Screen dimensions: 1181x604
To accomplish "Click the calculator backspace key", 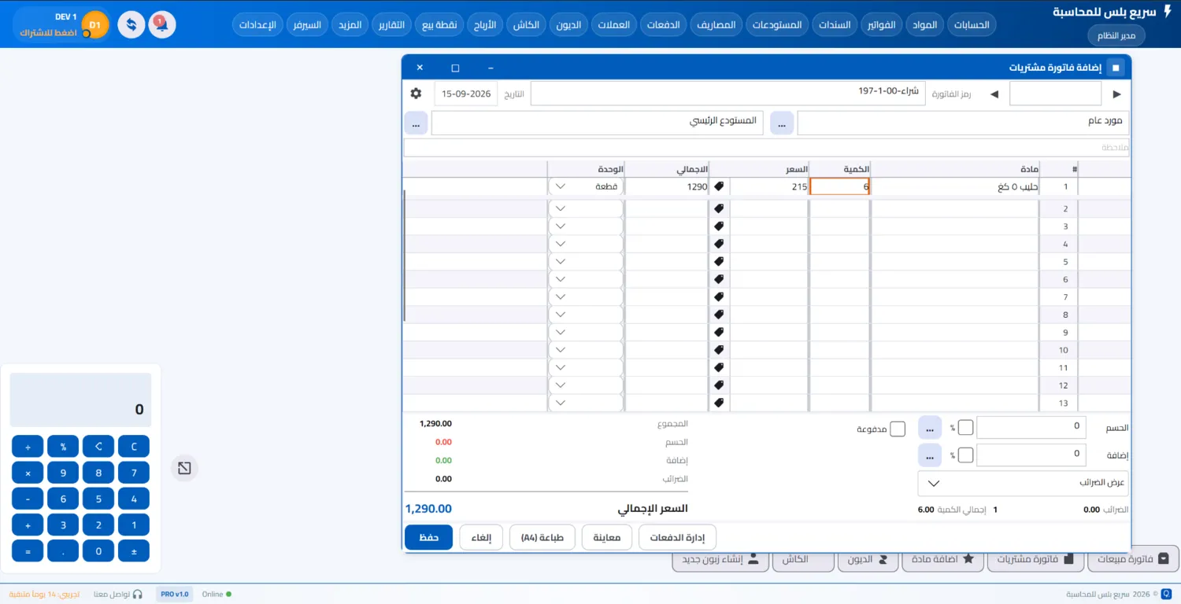I will [x=98, y=447].
